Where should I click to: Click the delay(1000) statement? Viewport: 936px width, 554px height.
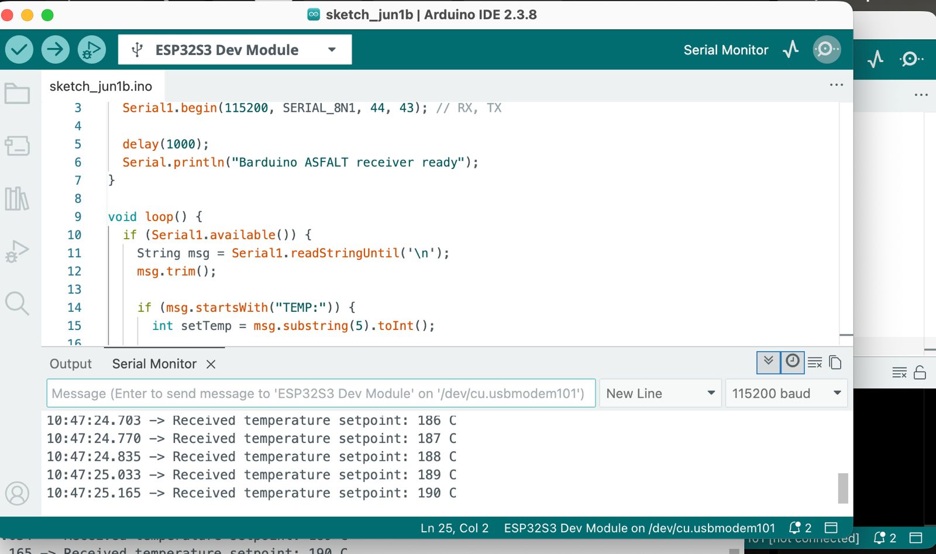(166, 144)
